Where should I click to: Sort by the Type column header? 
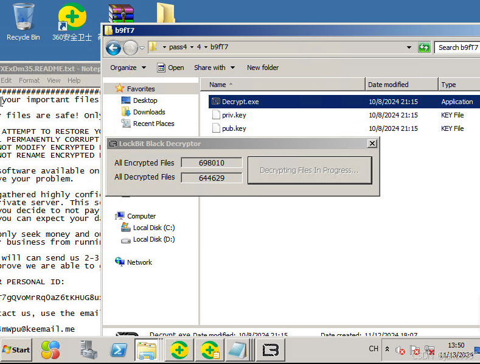(x=459, y=85)
